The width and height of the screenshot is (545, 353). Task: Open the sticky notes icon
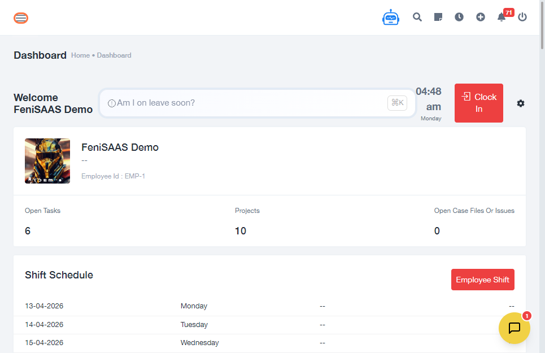click(438, 17)
